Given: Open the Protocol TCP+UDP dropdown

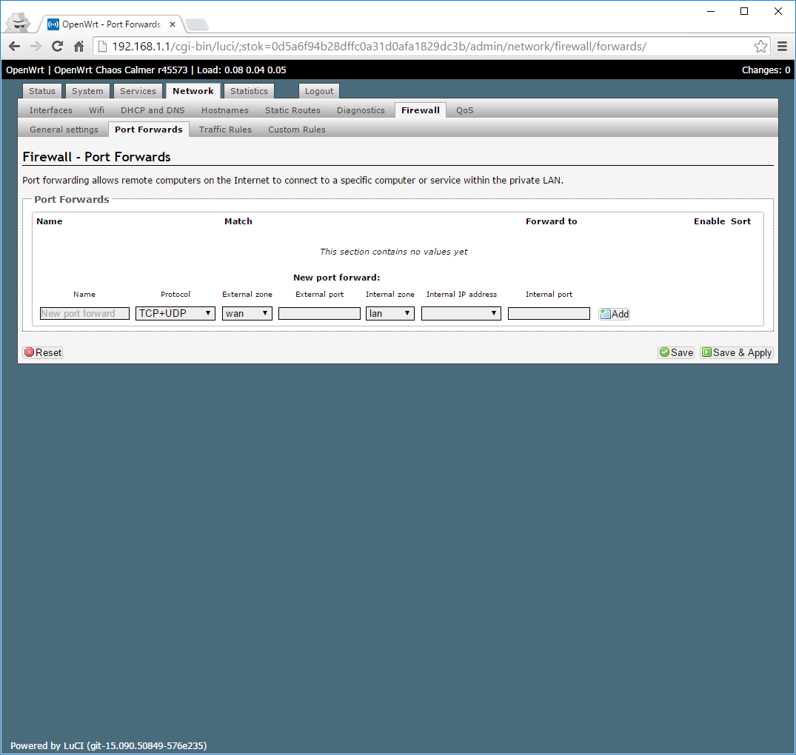Looking at the screenshot, I should click(175, 313).
